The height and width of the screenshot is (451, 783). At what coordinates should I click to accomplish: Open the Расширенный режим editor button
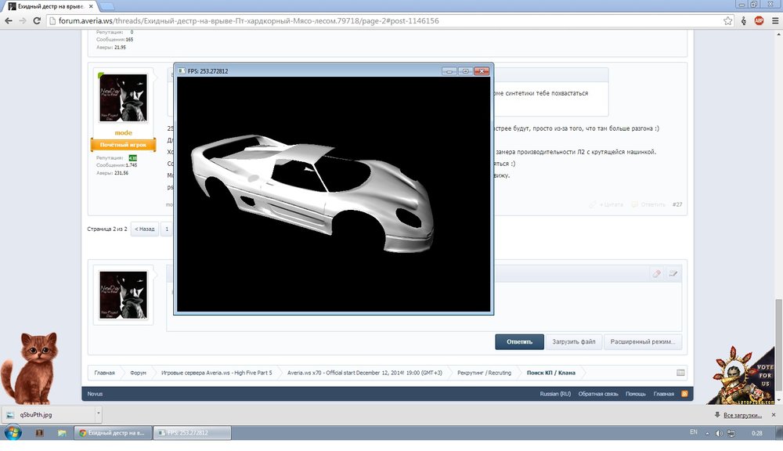point(643,341)
